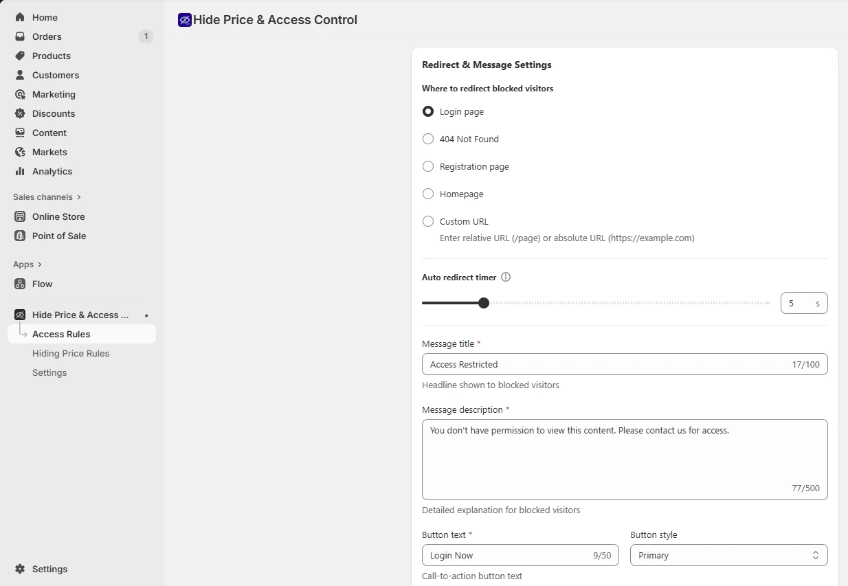The image size is (848, 586).
Task: Switch to Hiding Price Rules
Action: (71, 353)
